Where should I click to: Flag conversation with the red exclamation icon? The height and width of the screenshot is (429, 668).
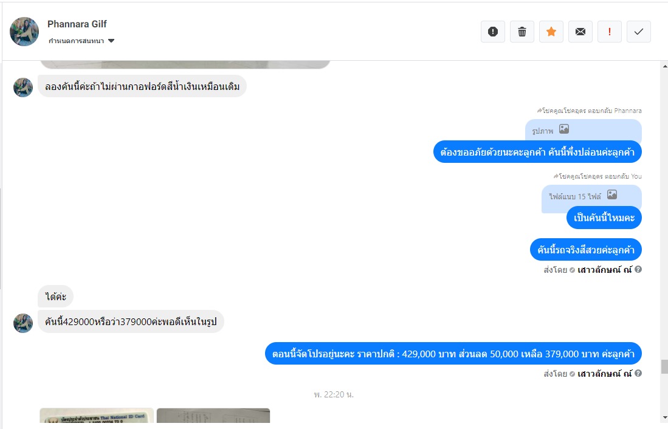[x=610, y=32]
